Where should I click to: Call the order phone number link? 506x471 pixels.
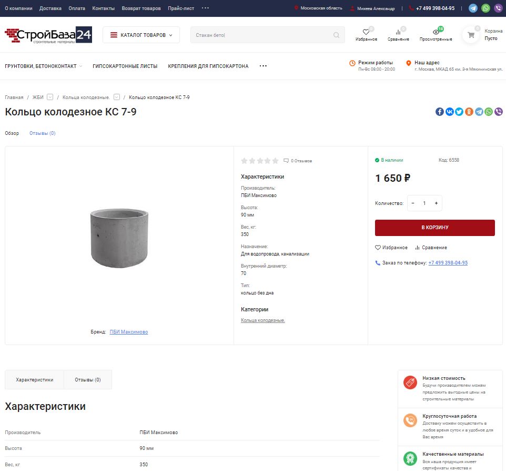[x=448, y=263]
